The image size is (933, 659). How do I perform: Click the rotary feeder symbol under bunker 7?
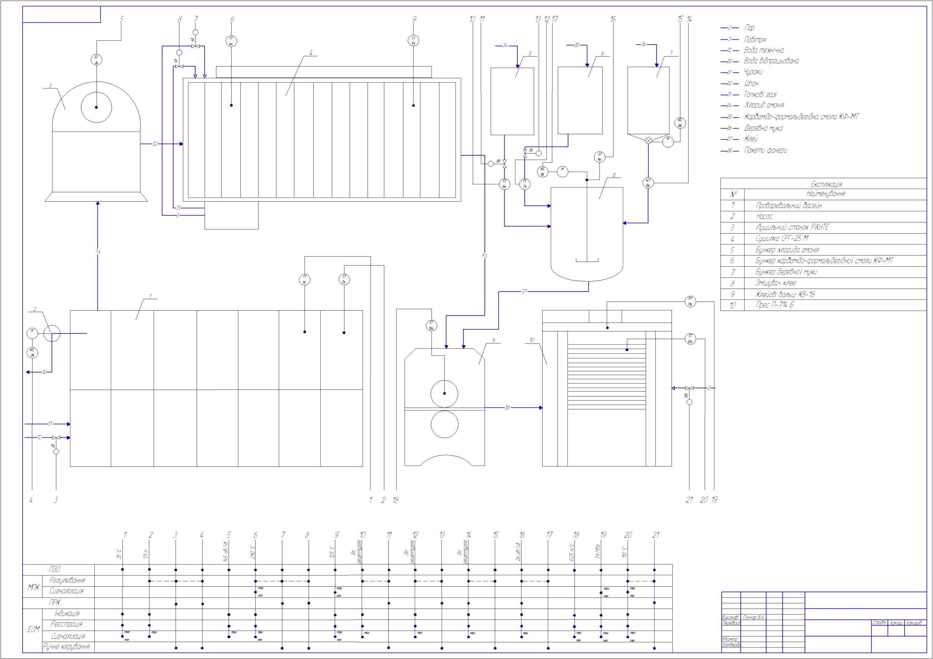[648, 140]
